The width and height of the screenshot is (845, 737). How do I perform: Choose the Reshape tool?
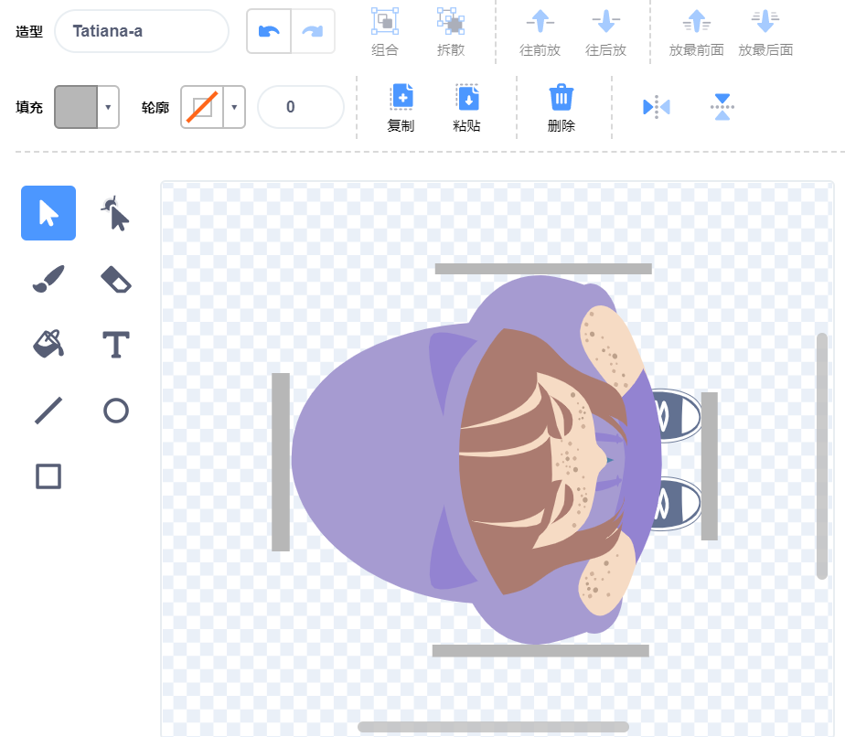coord(115,213)
